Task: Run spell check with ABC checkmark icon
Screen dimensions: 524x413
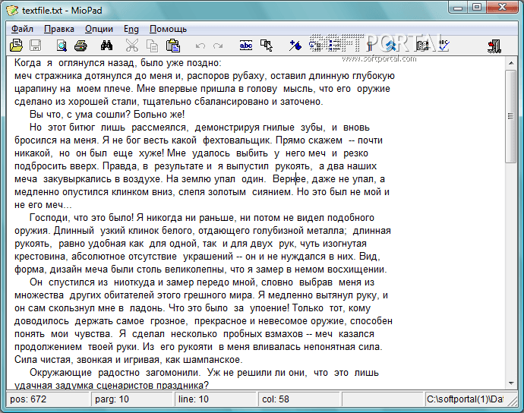Action: [x=444, y=46]
